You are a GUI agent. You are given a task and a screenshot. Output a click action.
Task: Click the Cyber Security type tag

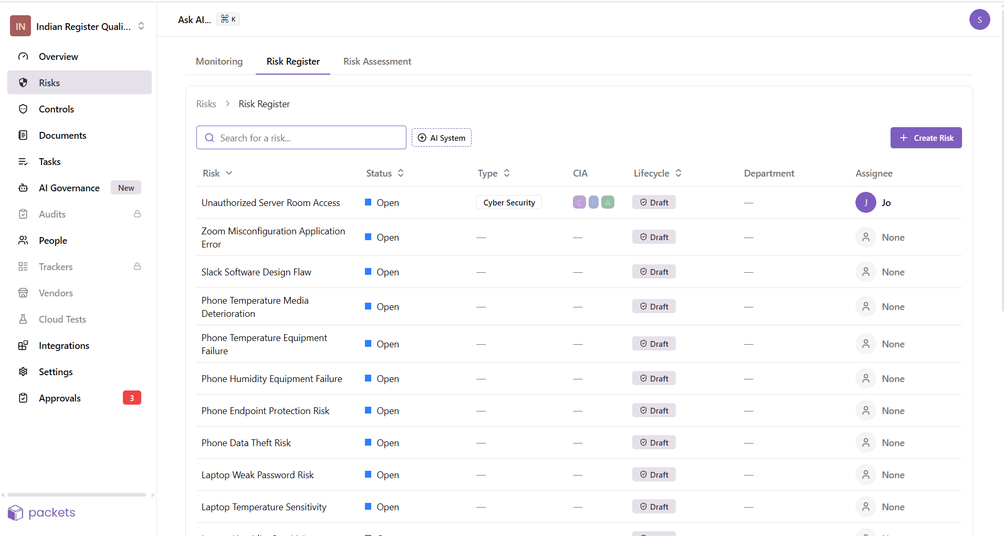[509, 202]
